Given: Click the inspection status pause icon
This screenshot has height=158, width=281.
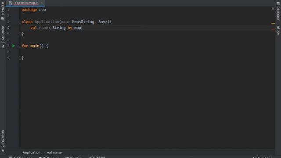Looking at the screenshot, I should click(x=273, y=8).
